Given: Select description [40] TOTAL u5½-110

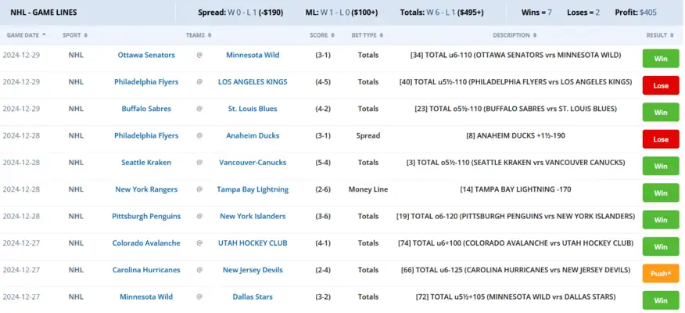Looking at the screenshot, I should (x=515, y=81).
